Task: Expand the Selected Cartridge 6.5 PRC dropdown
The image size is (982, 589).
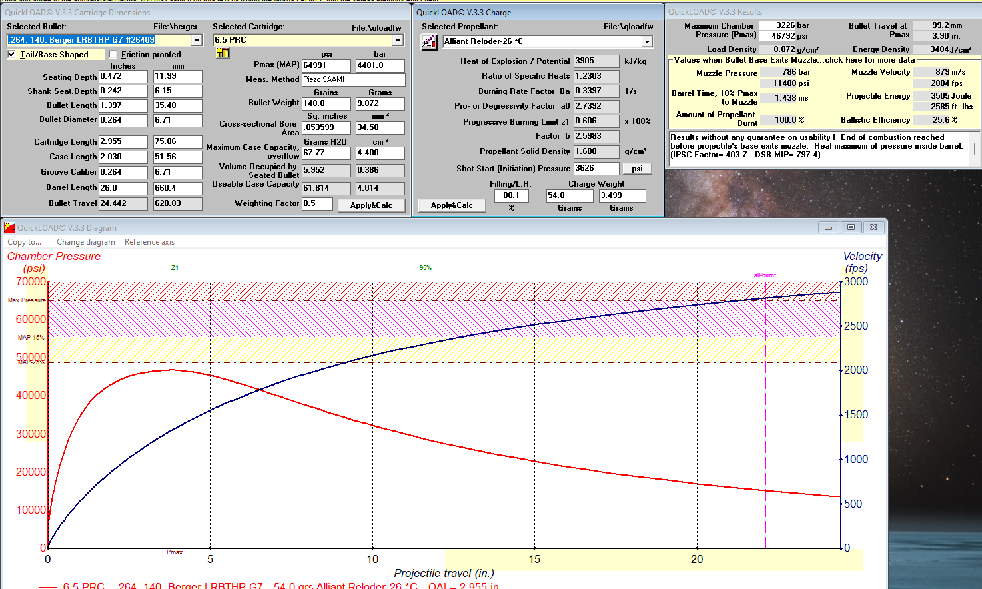Action: (398, 40)
